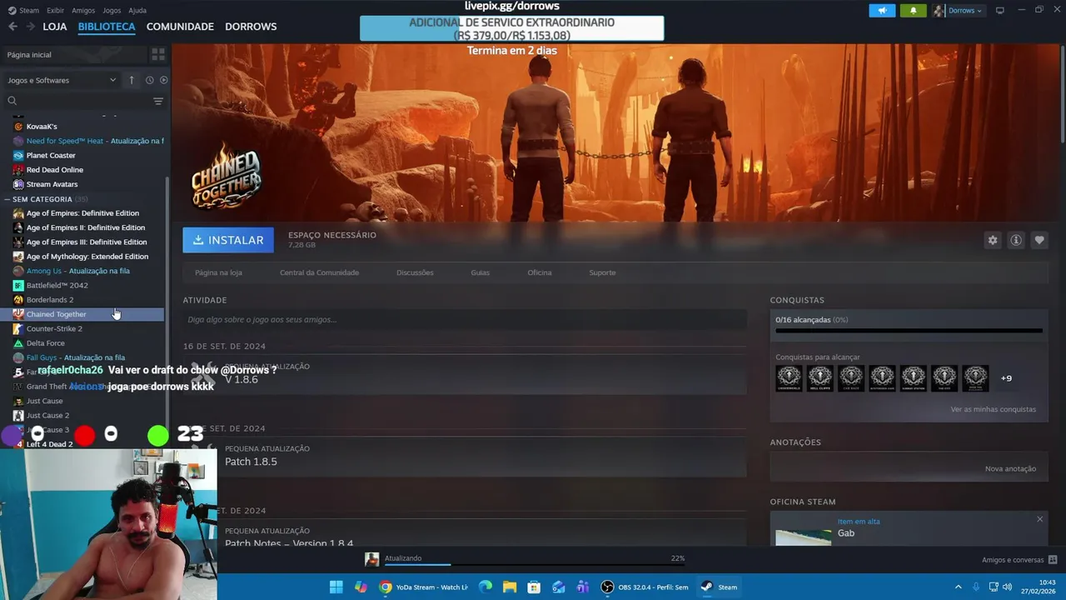Navigate back with the left arrow
The image size is (1066, 600).
click(12, 27)
